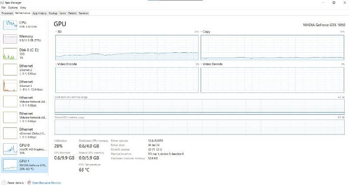Open the View menu

[23, 8]
